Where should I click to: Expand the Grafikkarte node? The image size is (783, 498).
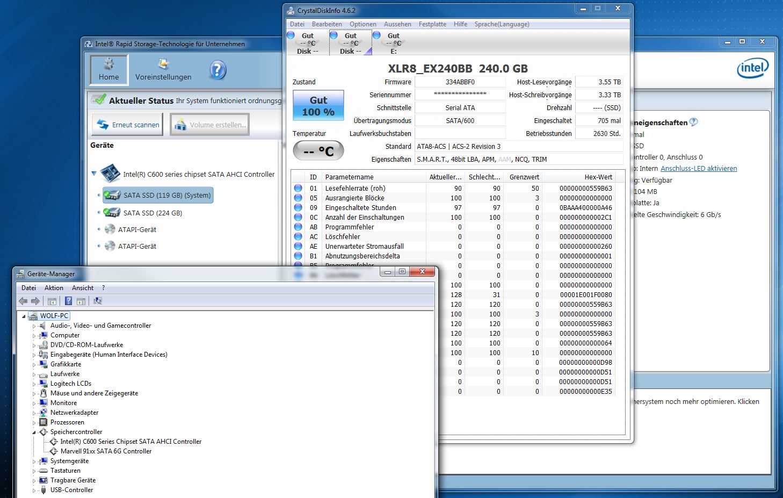[x=34, y=365]
